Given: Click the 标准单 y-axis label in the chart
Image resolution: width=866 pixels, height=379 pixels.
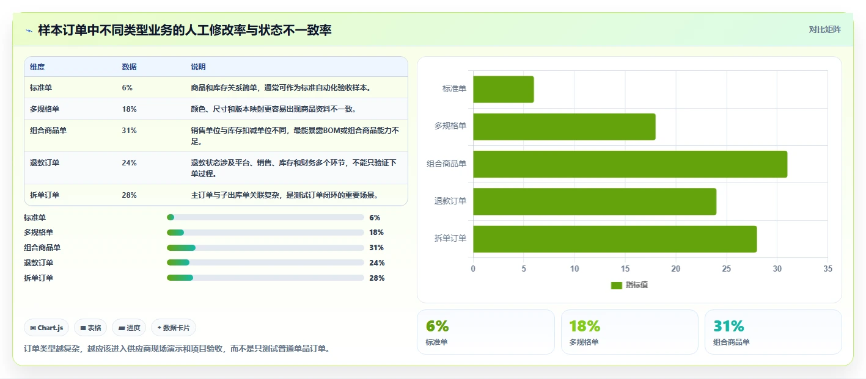Looking at the screenshot, I should 454,89.
